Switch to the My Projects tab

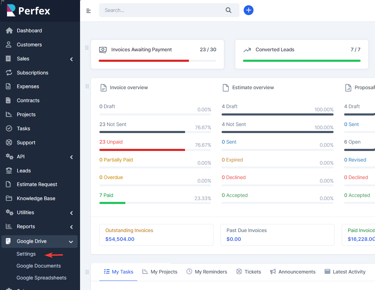[160, 272]
